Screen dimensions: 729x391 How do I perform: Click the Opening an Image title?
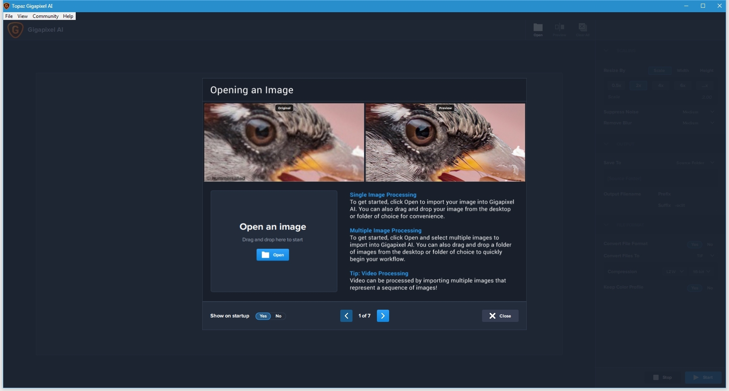coord(252,90)
